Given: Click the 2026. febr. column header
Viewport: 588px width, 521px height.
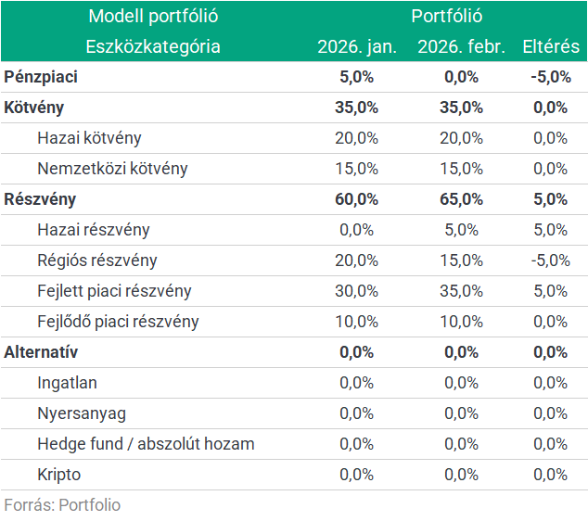Looking at the screenshot, I should coord(462,46).
